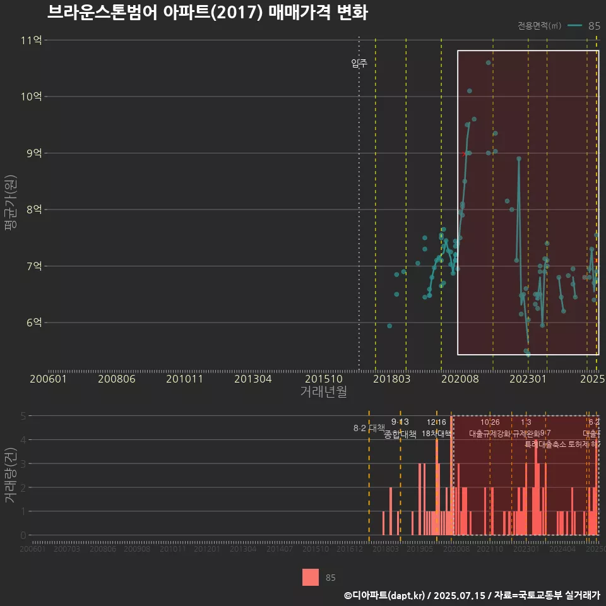Click the 6억 y-axis label
The image size is (606, 606).
pos(34,323)
